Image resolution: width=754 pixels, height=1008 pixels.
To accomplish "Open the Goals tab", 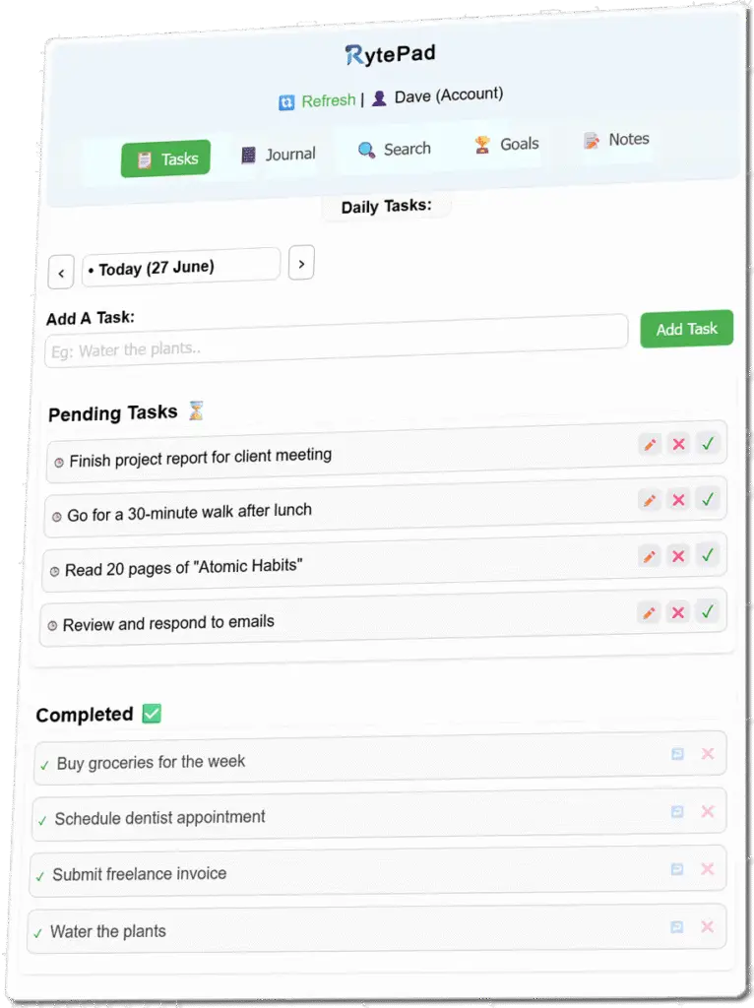I will [507, 145].
